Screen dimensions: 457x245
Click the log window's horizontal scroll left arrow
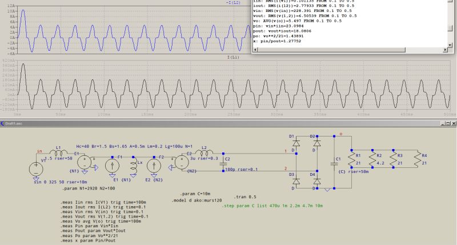point(255,50)
